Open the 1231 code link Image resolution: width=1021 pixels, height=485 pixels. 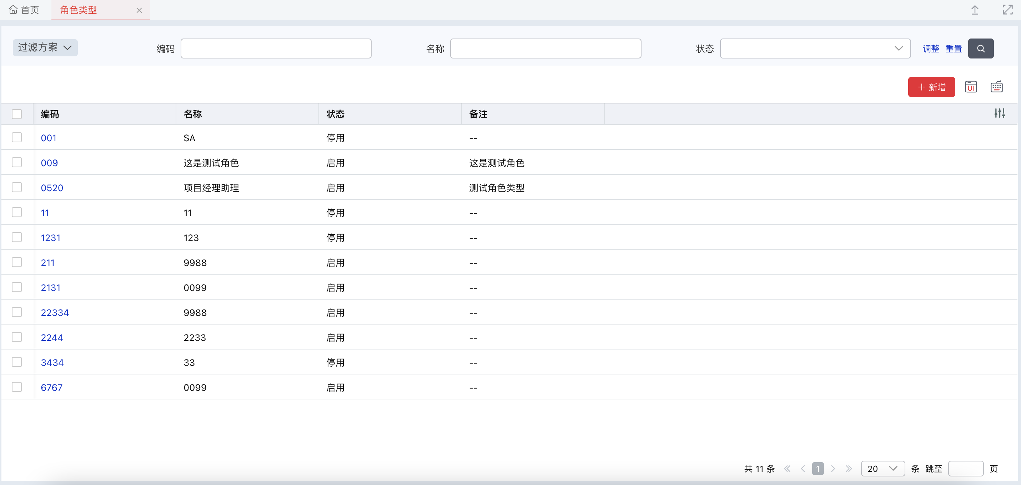click(50, 238)
